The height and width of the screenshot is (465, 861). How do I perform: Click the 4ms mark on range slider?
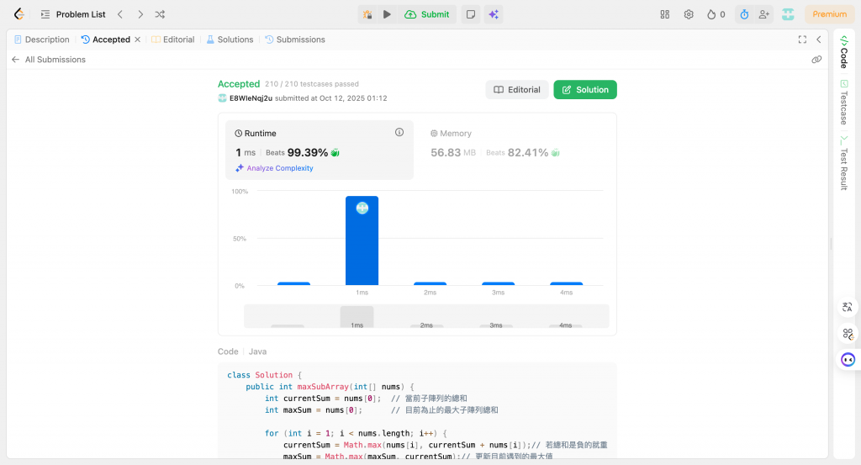click(566, 325)
